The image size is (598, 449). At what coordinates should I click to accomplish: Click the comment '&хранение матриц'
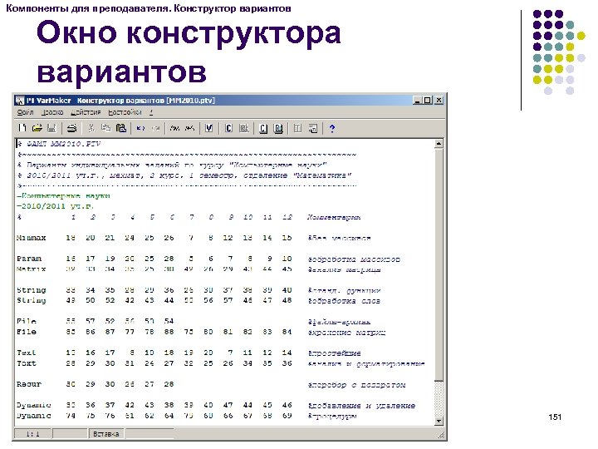coord(346,332)
